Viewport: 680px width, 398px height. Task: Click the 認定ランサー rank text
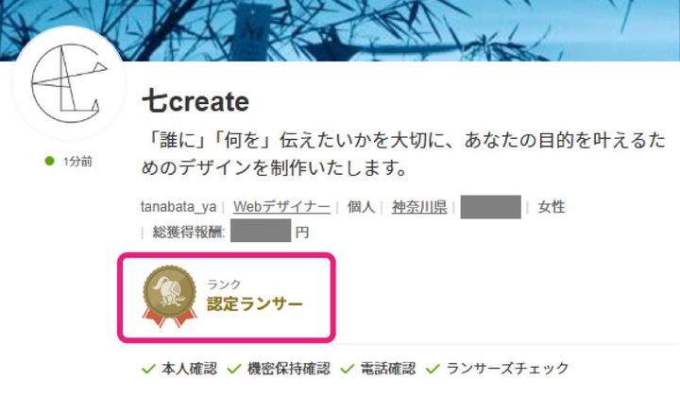tap(255, 303)
